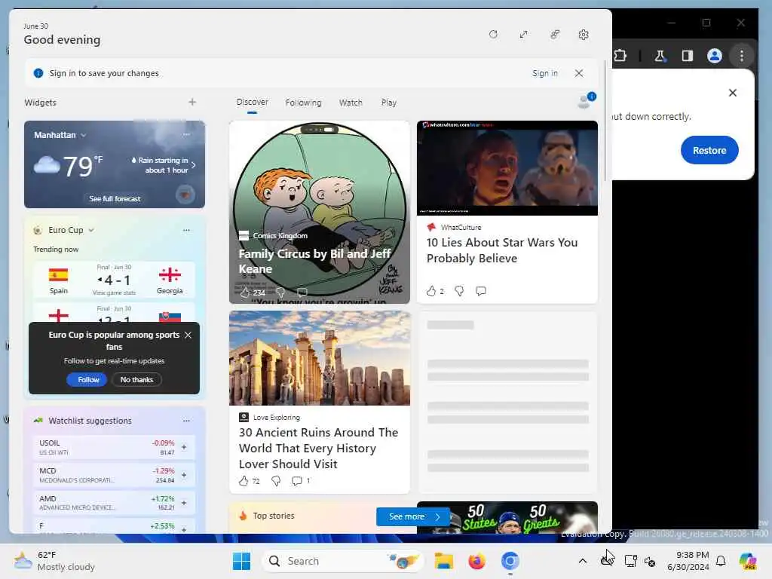Open Chrome profile avatar
The width and height of the screenshot is (772, 579).
pyautogui.click(x=715, y=56)
